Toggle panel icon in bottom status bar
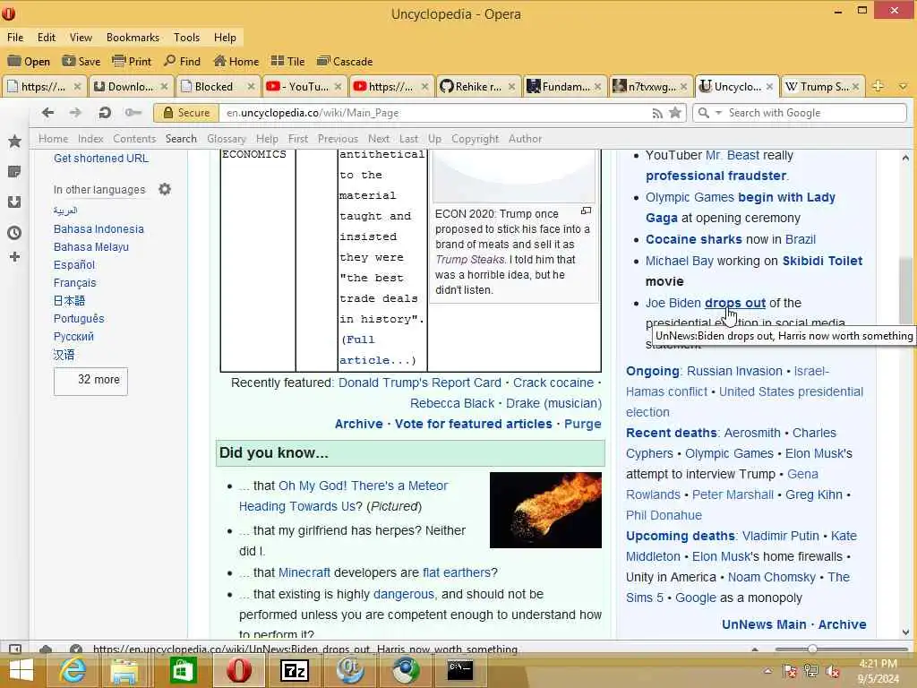917x688 pixels. (x=15, y=649)
